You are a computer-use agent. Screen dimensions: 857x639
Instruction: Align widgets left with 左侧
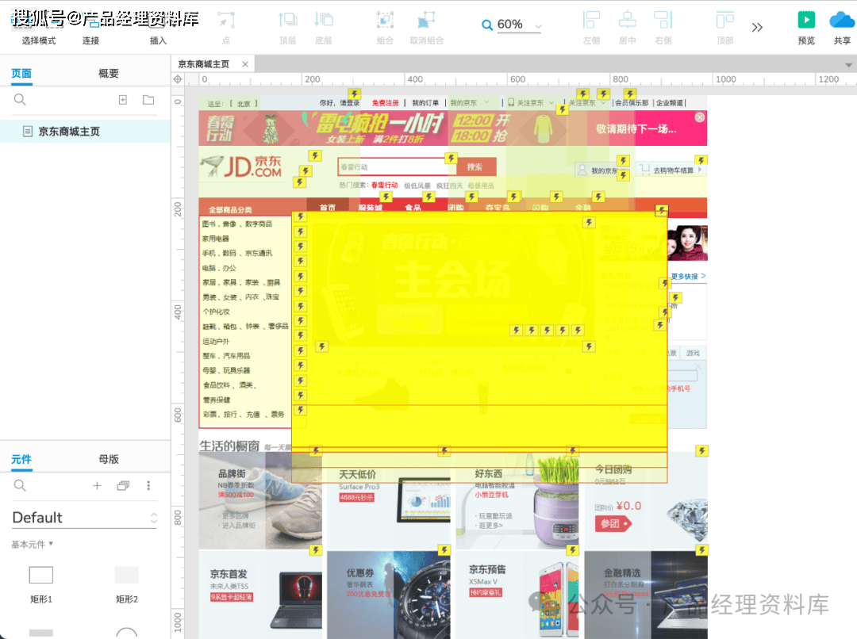tap(591, 29)
